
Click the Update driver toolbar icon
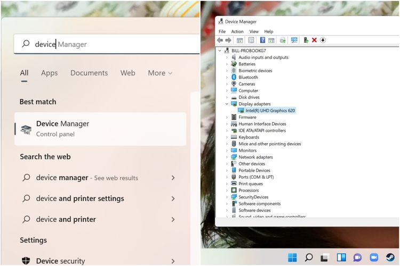tap(306, 40)
